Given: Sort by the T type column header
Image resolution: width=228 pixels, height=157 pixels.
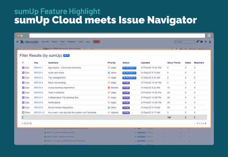Looking at the screenshot, I should (23, 63).
